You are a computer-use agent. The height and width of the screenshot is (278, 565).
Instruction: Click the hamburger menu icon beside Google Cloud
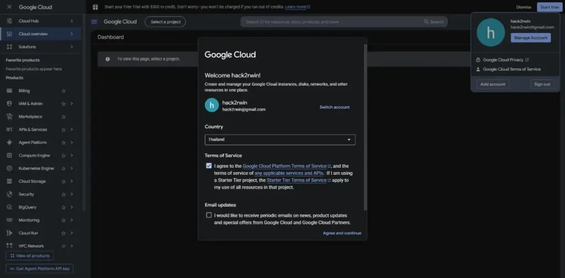click(x=94, y=22)
